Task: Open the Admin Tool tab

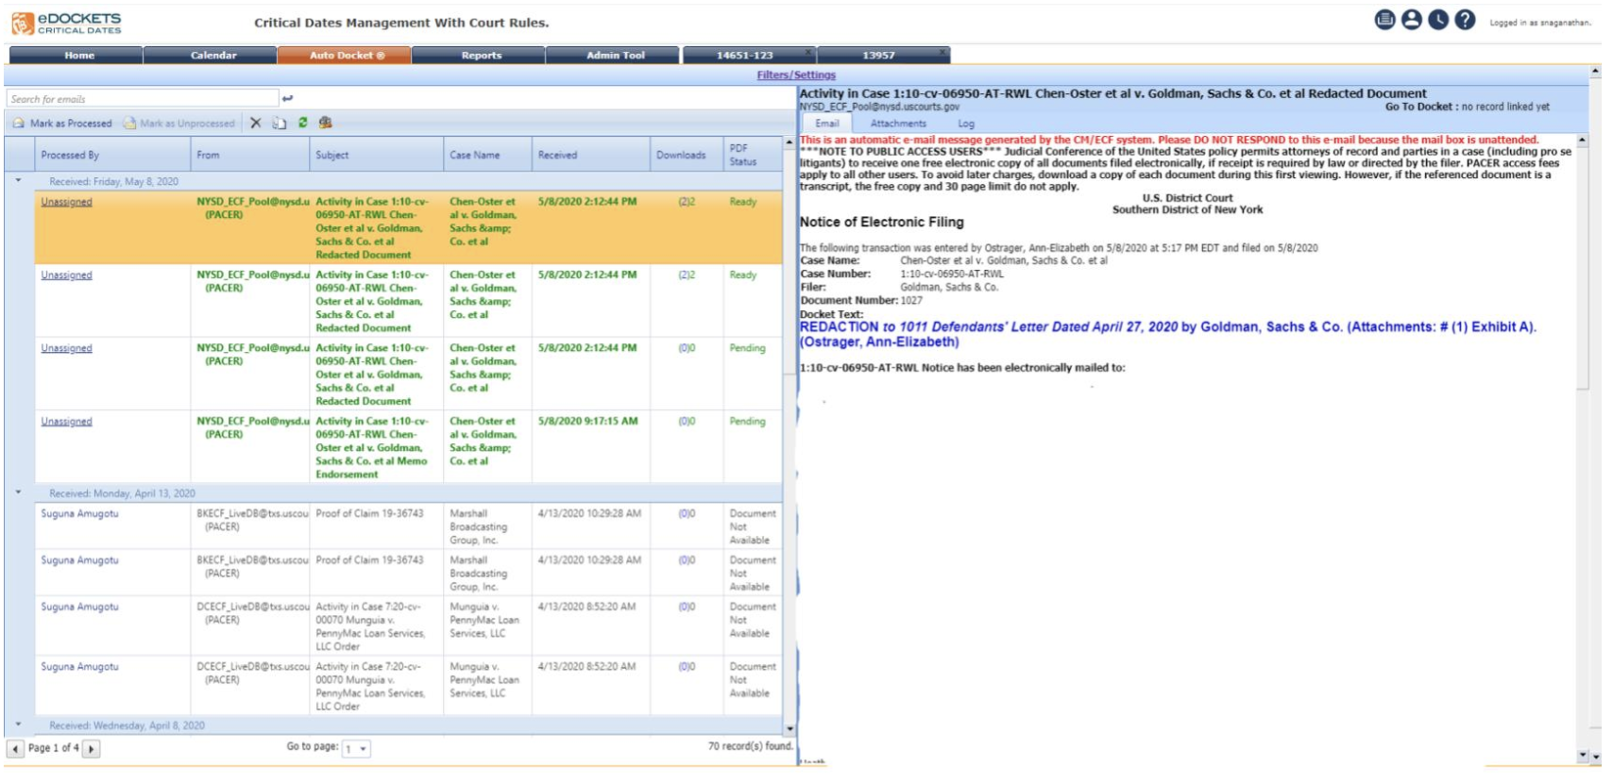Action: [613, 56]
